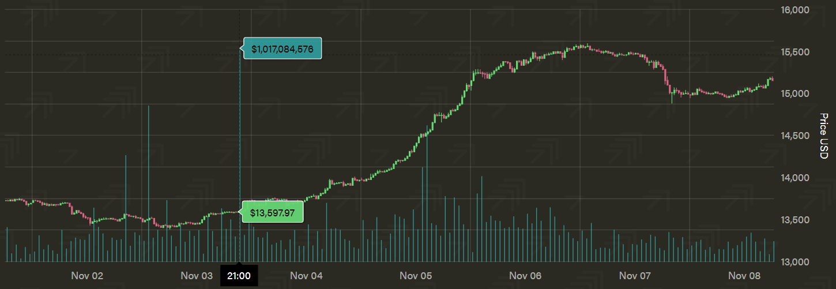Click the Nov 06 date label
836x289 pixels.
click(525, 276)
